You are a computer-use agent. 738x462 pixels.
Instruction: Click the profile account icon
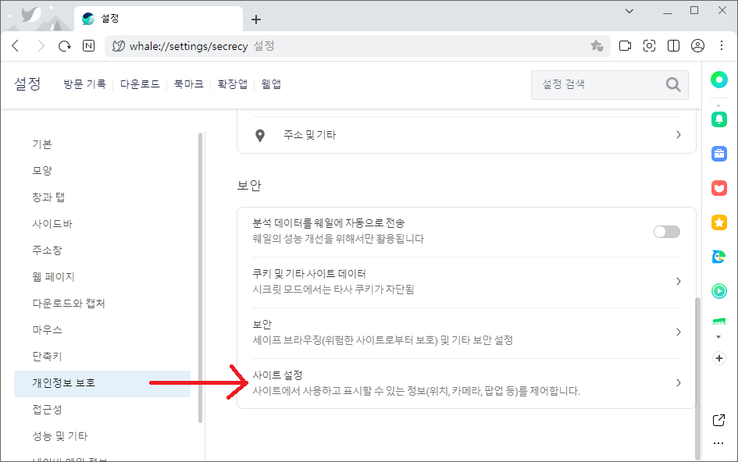coord(697,45)
